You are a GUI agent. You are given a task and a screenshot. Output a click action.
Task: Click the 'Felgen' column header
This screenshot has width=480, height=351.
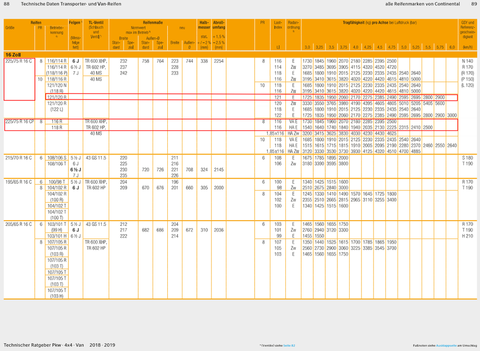(75, 22)
